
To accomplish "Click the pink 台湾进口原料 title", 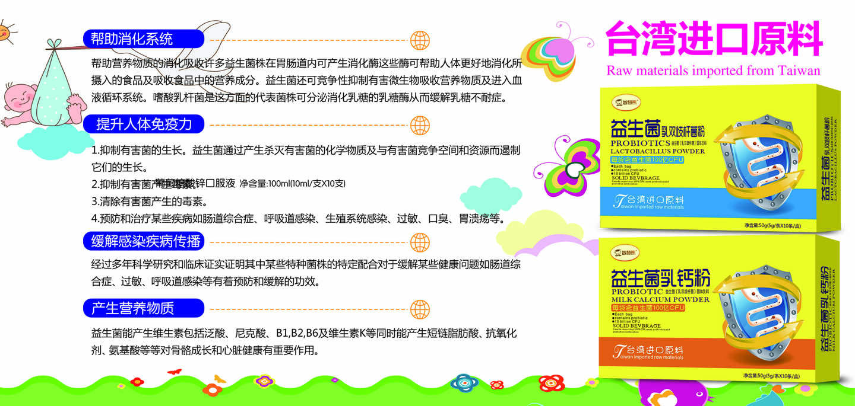I will point(713,38).
